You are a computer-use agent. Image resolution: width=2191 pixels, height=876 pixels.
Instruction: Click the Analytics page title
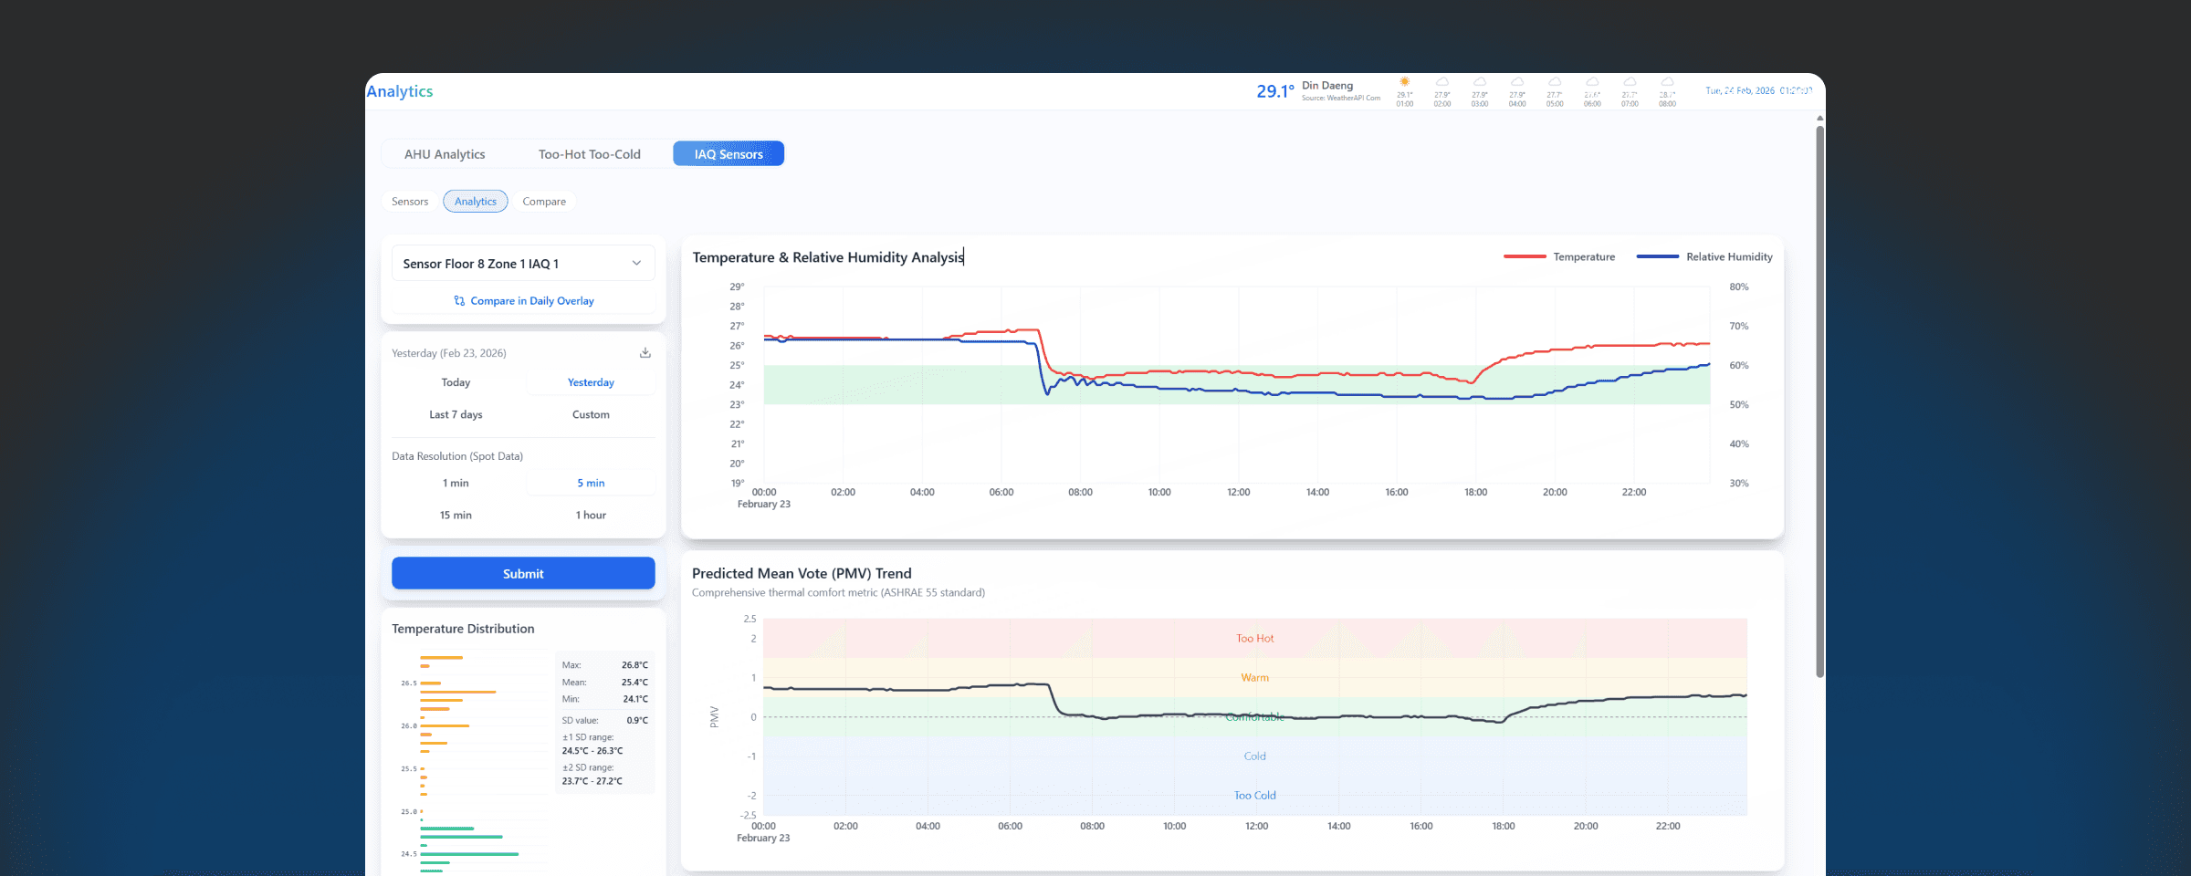(400, 91)
